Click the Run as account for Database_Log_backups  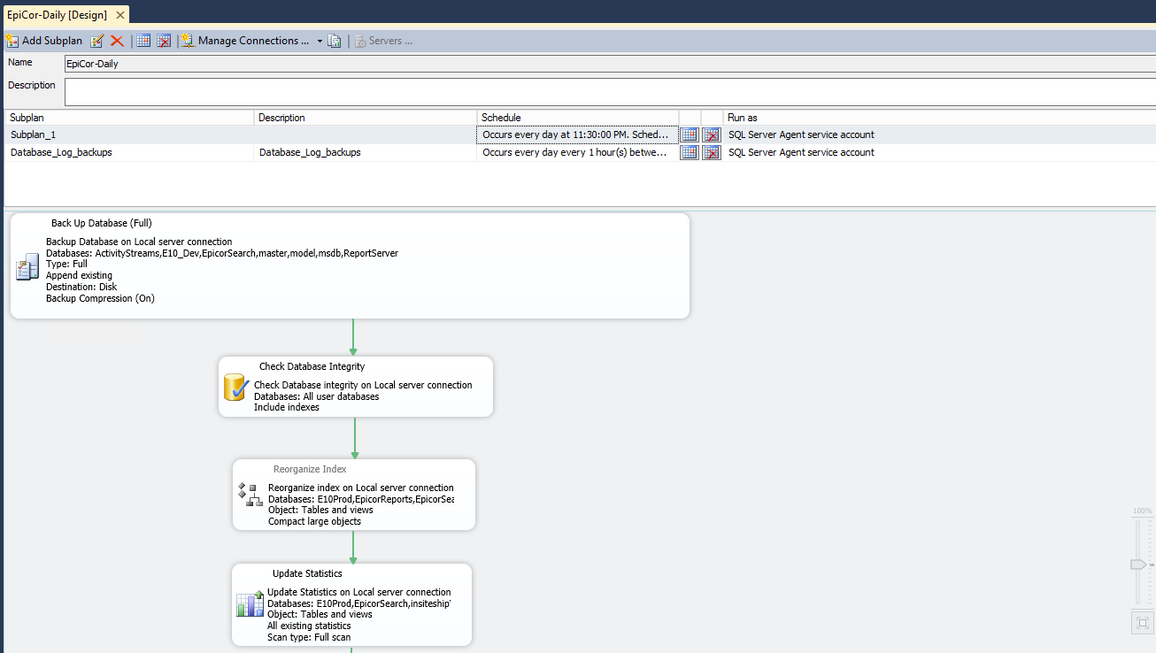click(x=801, y=152)
